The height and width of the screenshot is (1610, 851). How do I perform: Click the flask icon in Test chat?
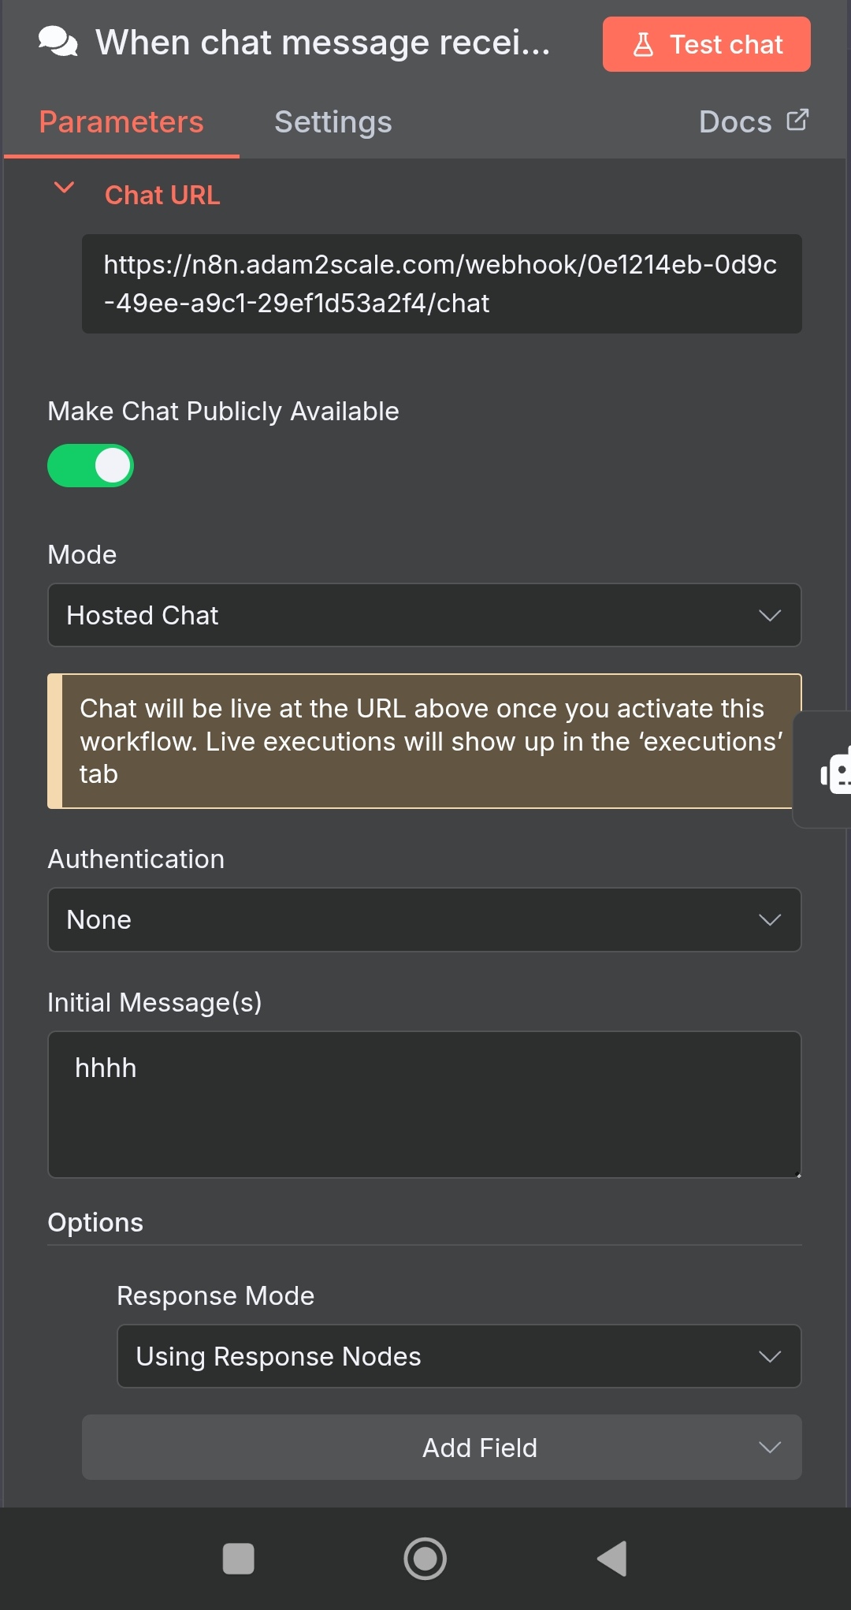pyautogui.click(x=643, y=44)
